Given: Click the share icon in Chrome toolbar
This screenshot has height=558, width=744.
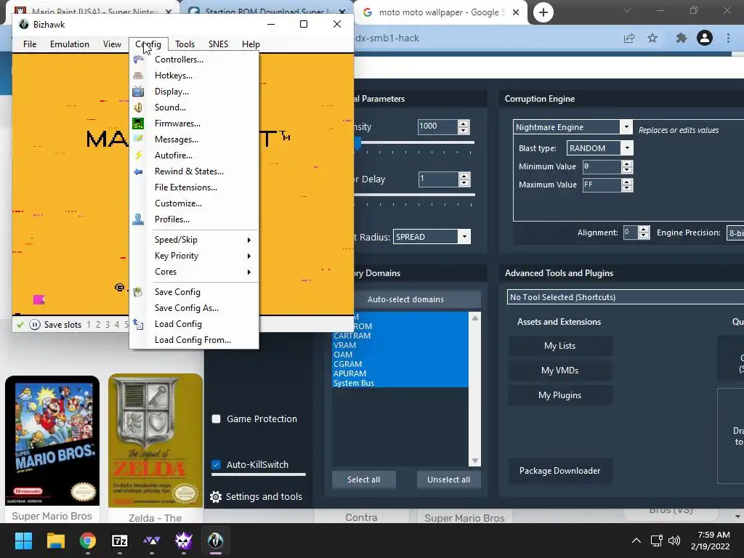Looking at the screenshot, I should coord(629,38).
